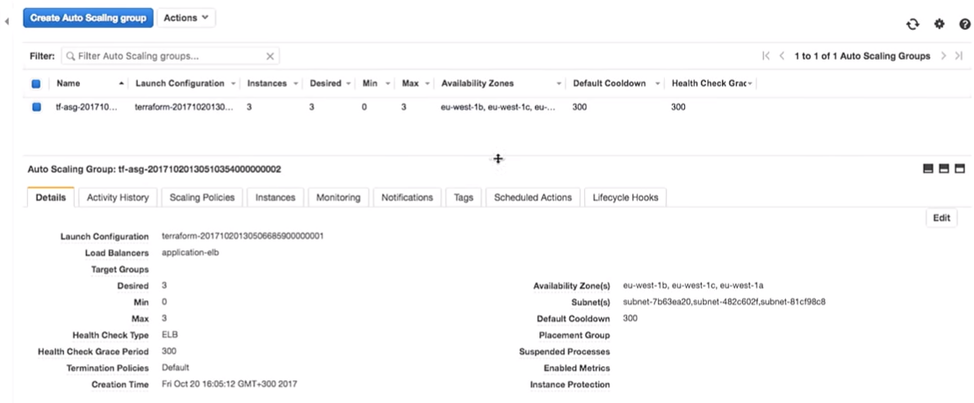Open the Launch Configuration column filter arrow
This screenshot has height=403, width=974.
coord(233,84)
